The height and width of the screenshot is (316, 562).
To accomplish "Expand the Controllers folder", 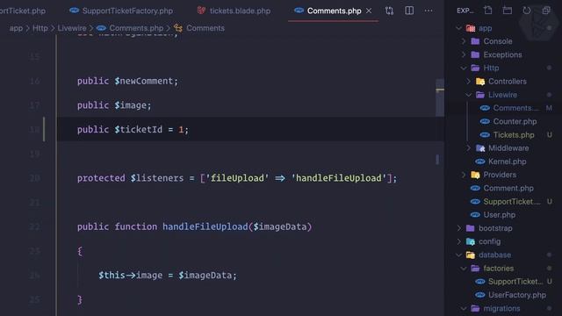I will coord(468,82).
